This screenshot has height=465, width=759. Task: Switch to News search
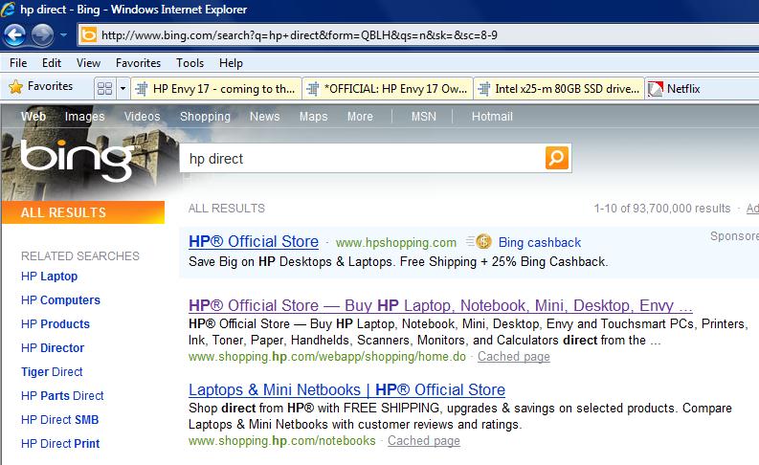[x=265, y=116]
